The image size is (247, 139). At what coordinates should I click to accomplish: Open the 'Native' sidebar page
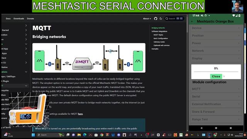(x=4, y=67)
